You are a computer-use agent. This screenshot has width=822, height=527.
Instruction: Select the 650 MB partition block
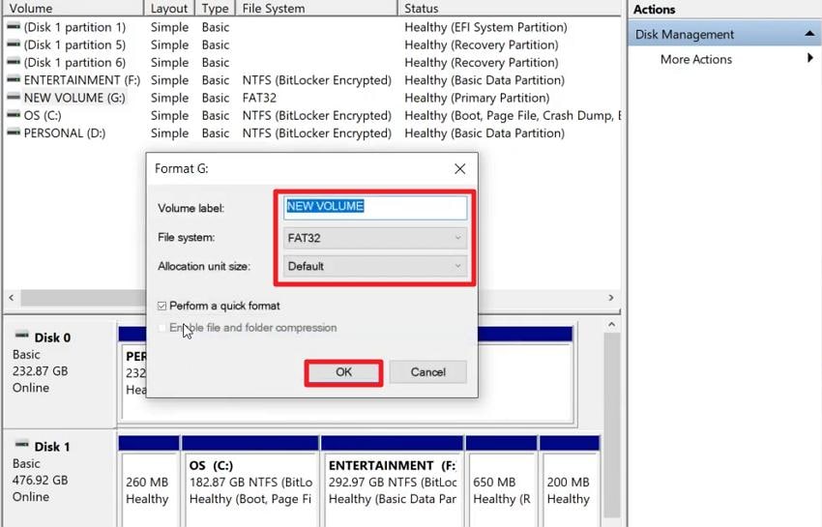502,482
